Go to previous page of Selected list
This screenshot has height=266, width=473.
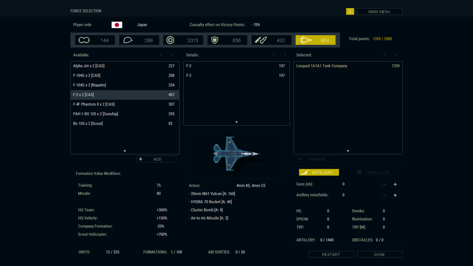pos(384,55)
